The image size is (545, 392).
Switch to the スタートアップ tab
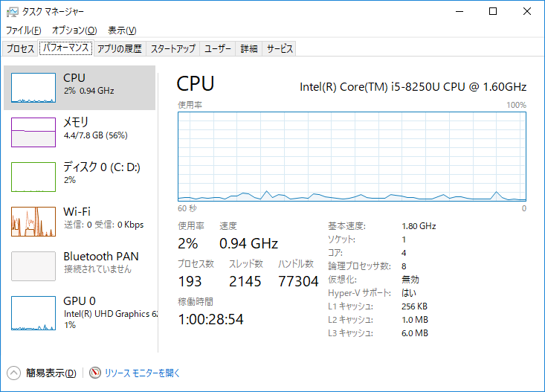(172, 49)
